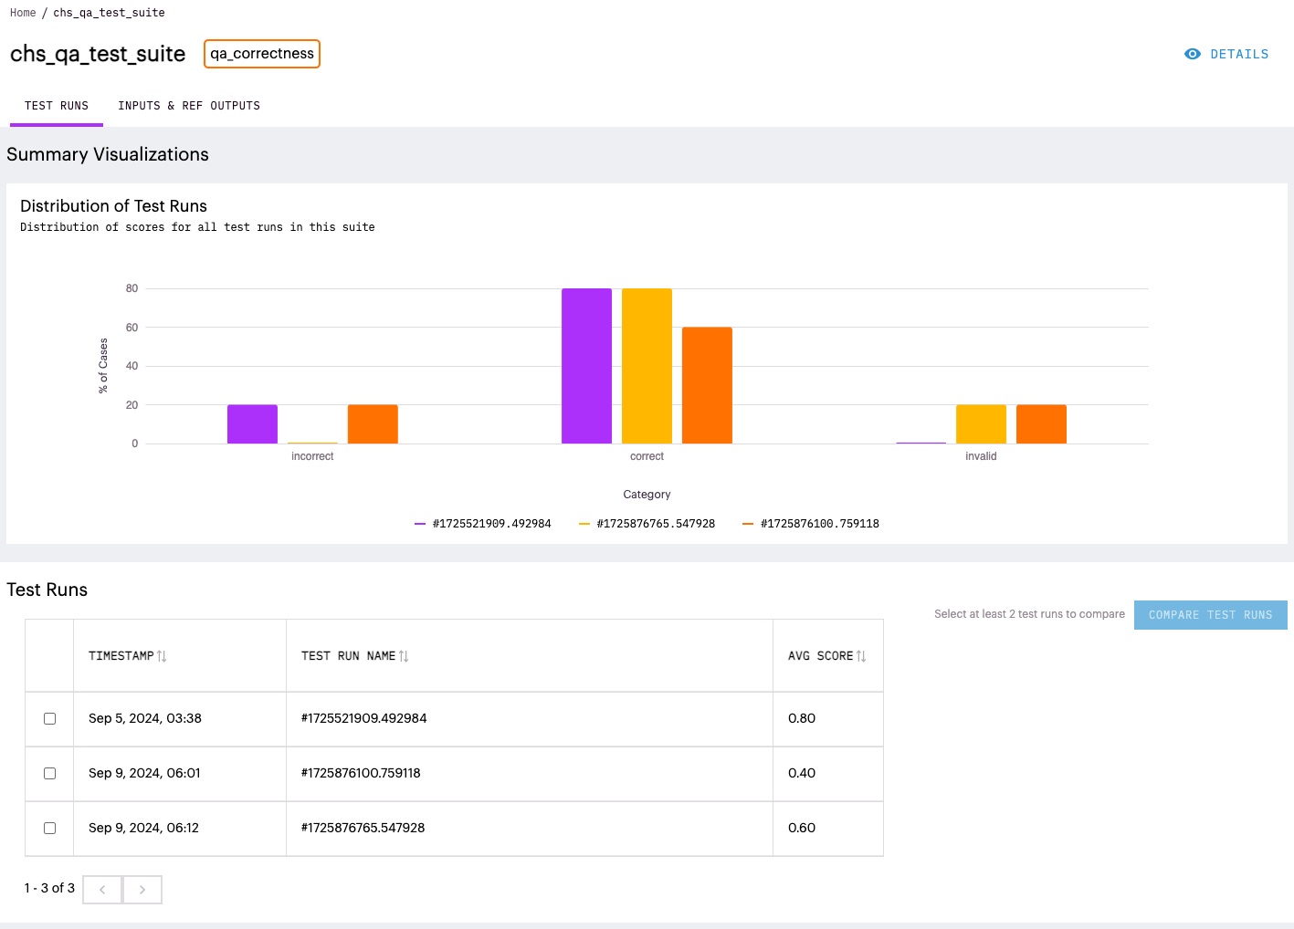1294x929 pixels.
Task: Click the qa_correctness metric tag
Action: pyautogui.click(x=262, y=54)
